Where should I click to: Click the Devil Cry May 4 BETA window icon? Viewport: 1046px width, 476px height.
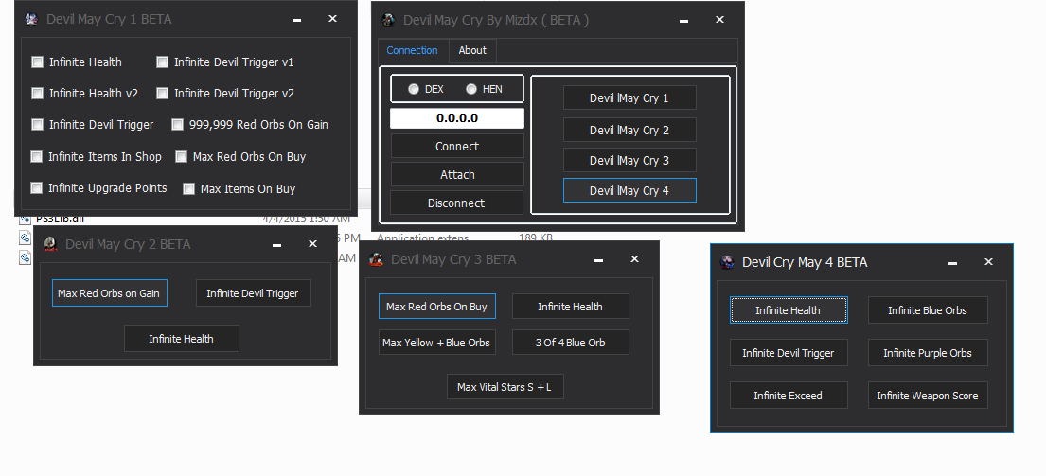click(x=728, y=262)
